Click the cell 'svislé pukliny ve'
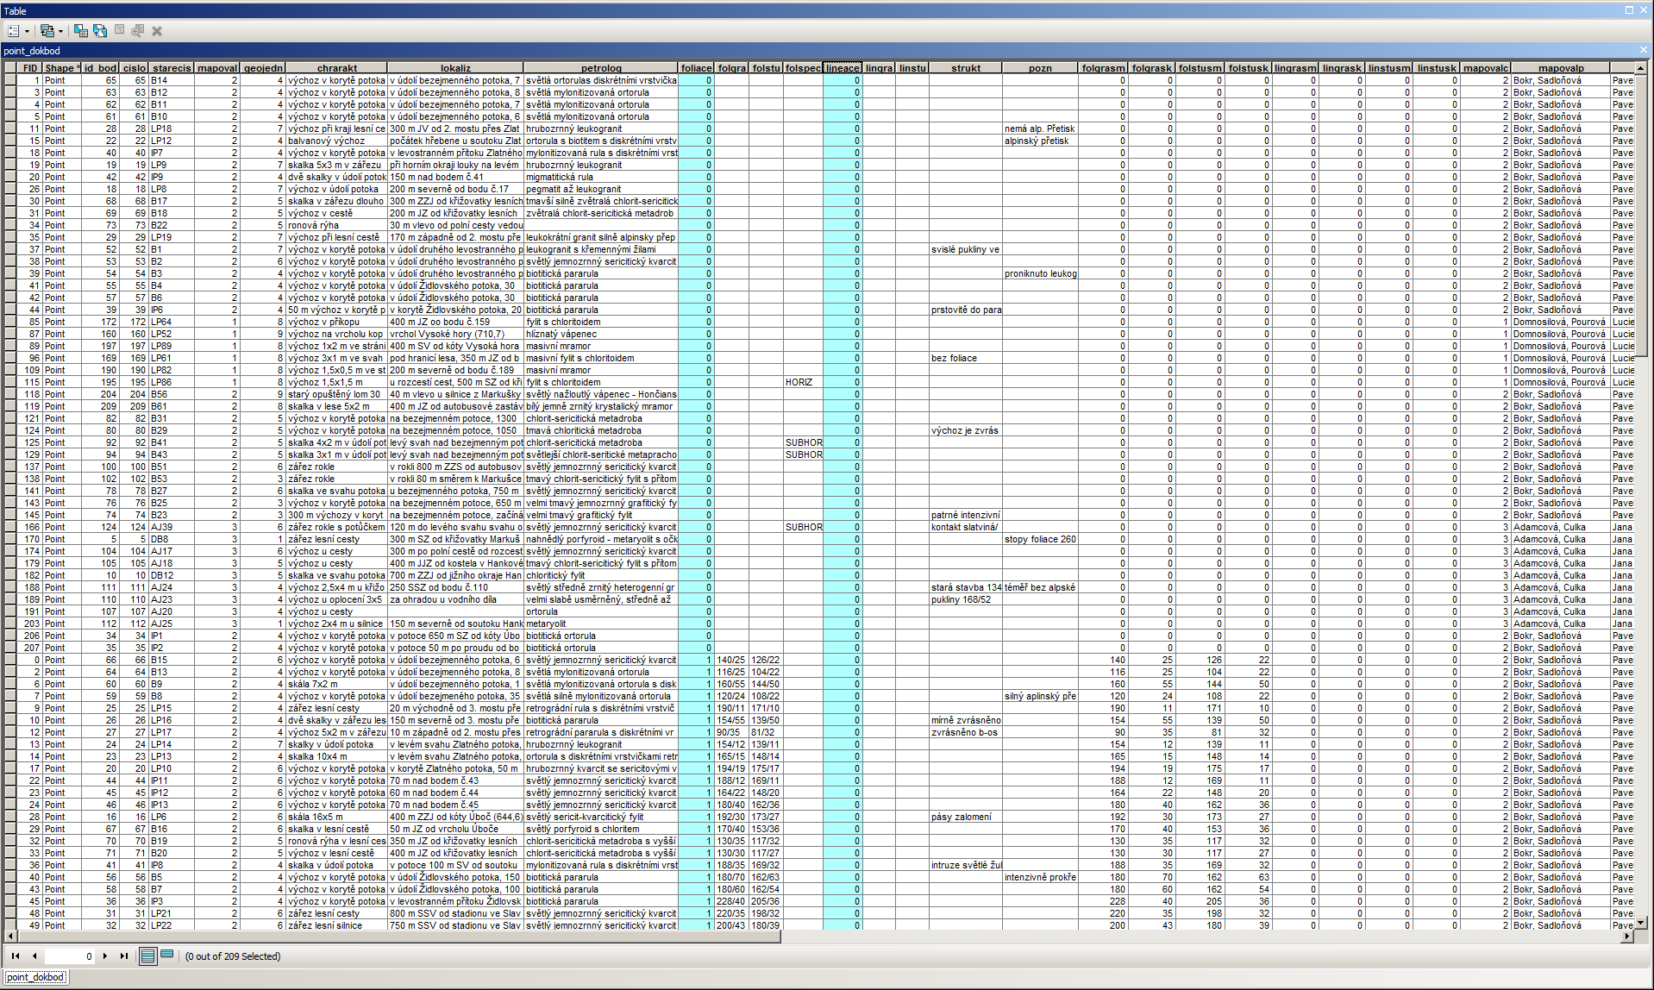This screenshot has width=1654, height=990. pos(965,249)
